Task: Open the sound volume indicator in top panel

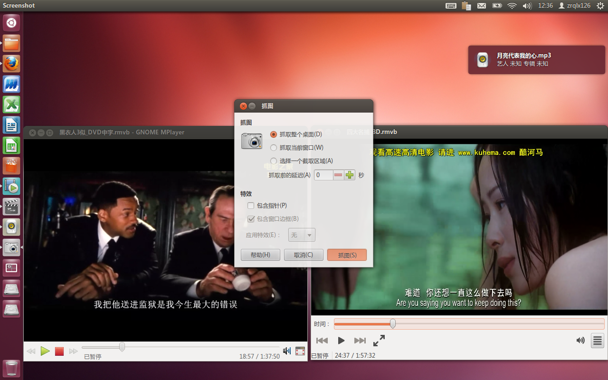Action: [527, 6]
